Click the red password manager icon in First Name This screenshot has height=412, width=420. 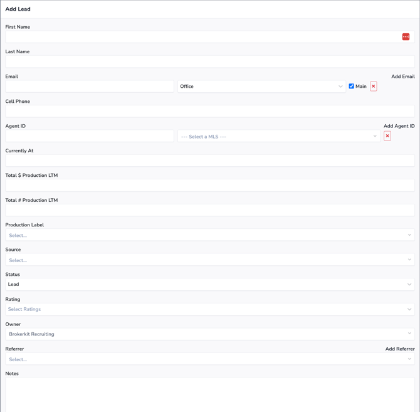coord(406,37)
